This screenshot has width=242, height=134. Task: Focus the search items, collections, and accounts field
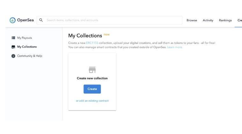point(112,20)
